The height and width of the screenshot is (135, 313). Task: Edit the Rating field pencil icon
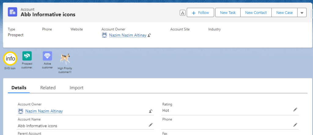295,110
